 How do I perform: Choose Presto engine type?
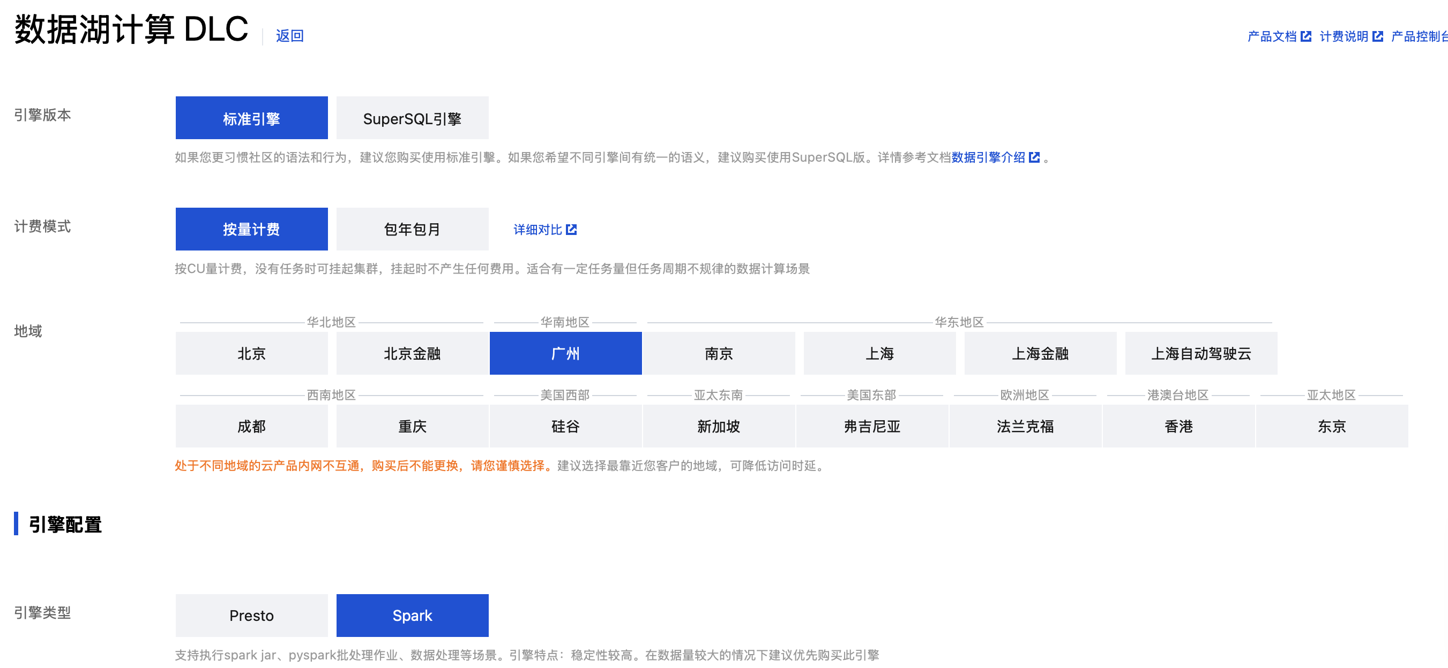click(x=251, y=615)
